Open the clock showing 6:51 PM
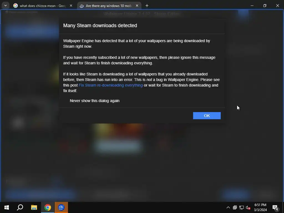 coord(260,207)
